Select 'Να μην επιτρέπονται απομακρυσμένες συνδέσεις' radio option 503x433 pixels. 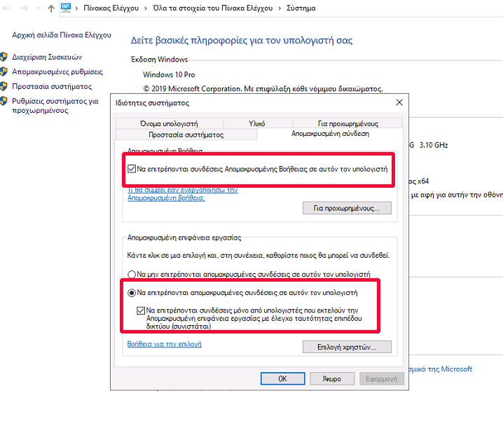pyautogui.click(x=131, y=275)
